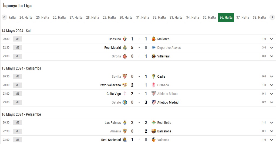Click the Osasuna team crest

tap(125, 39)
